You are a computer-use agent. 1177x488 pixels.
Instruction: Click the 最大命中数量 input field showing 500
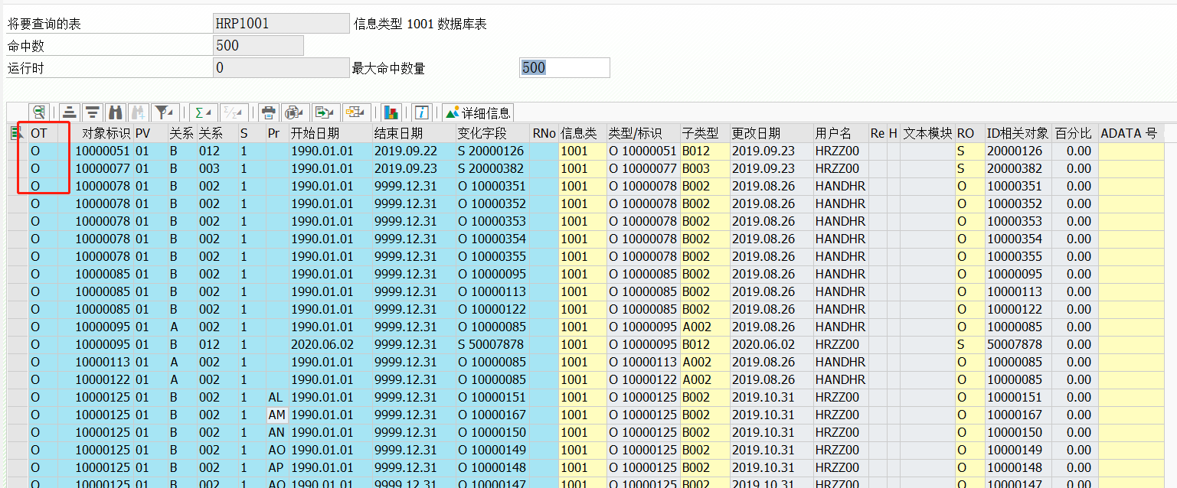coord(564,67)
